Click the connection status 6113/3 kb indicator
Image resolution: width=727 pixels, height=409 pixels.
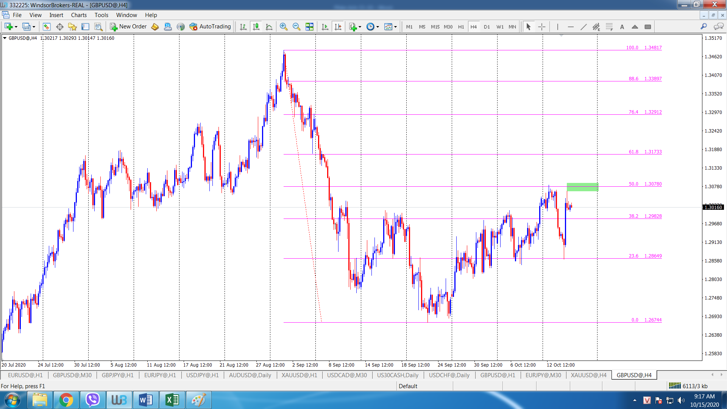click(x=688, y=386)
